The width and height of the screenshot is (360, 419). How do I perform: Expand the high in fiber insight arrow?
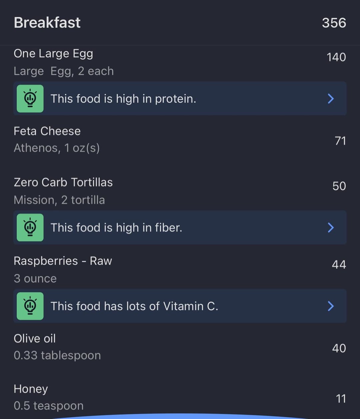tap(331, 228)
